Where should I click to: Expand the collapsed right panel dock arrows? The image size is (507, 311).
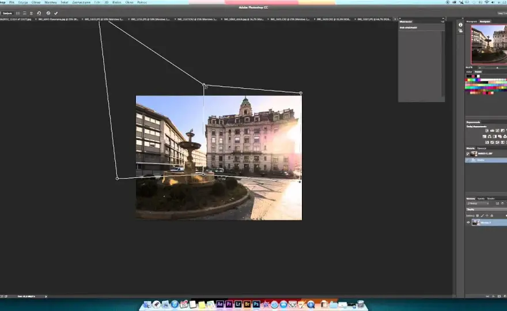coord(463,19)
